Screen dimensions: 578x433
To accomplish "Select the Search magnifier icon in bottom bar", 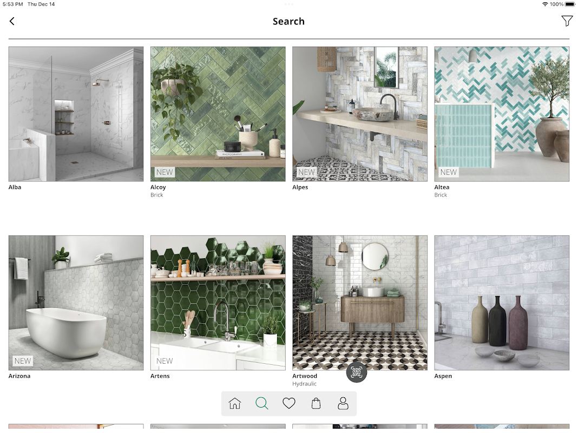I will (x=262, y=403).
